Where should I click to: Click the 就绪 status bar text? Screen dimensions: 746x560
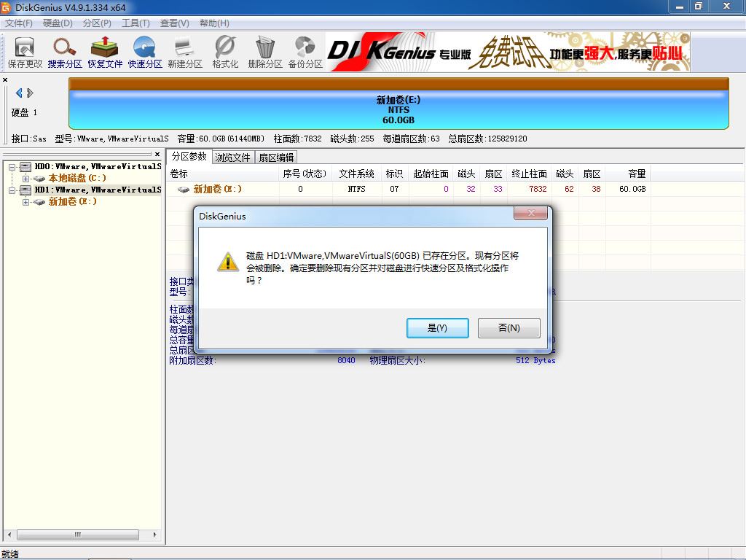[10, 554]
